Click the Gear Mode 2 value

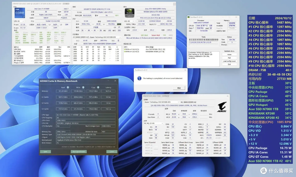coord(158,117)
